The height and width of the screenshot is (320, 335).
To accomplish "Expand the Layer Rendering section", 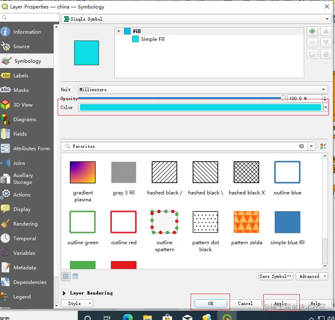I will pyautogui.click(x=64, y=293).
